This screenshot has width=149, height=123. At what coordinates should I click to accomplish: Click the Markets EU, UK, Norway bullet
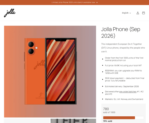[x=124, y=99]
